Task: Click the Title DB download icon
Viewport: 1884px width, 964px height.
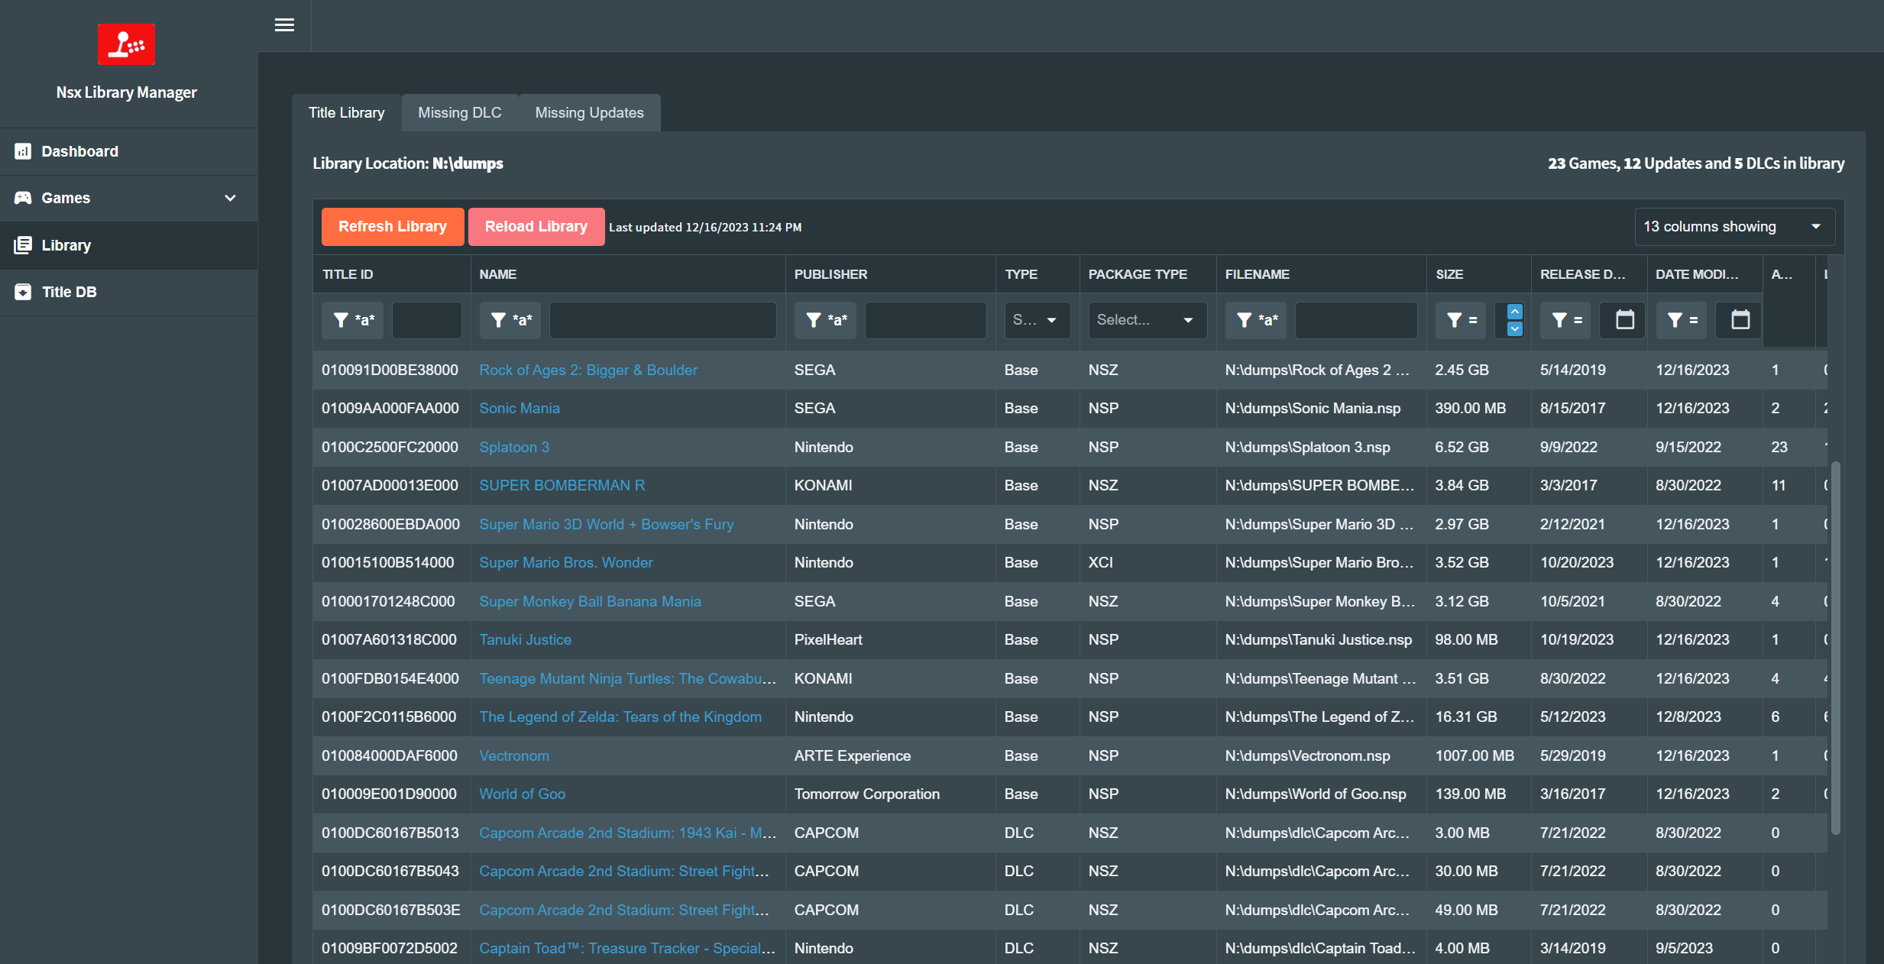Action: (23, 292)
